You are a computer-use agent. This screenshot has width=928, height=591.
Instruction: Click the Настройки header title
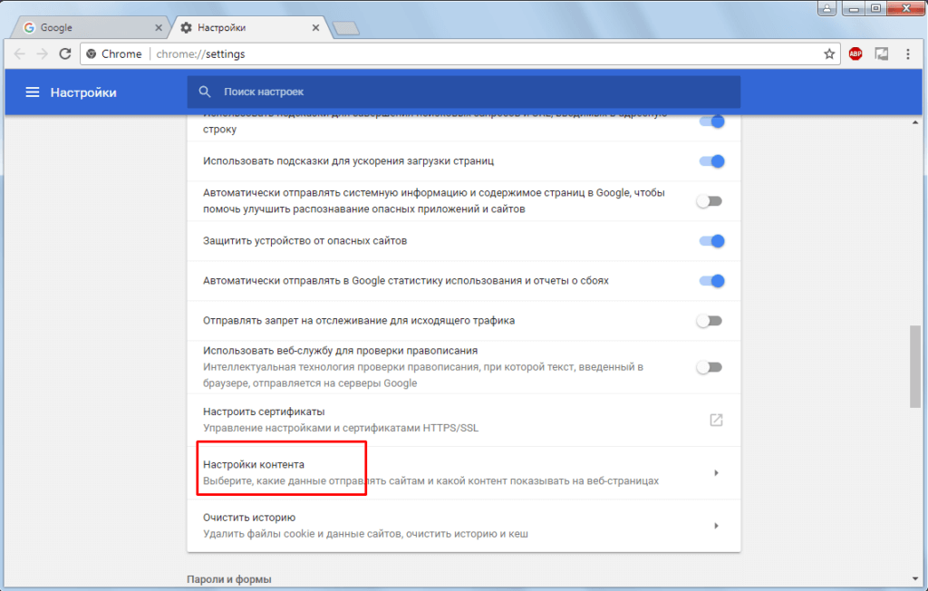coord(83,92)
